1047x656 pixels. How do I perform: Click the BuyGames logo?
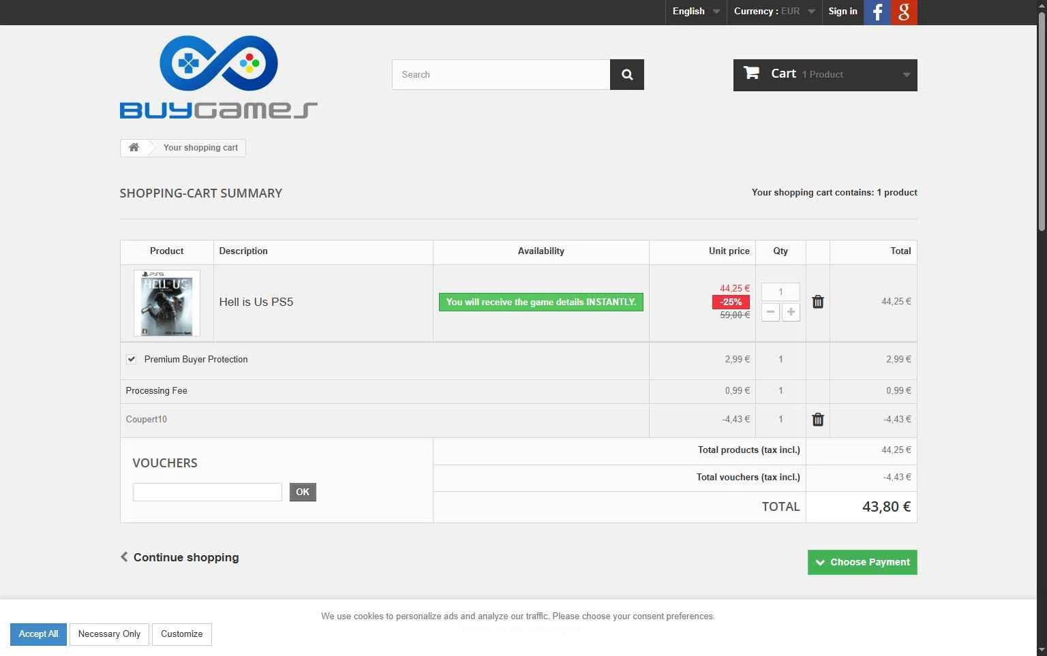coord(219,77)
